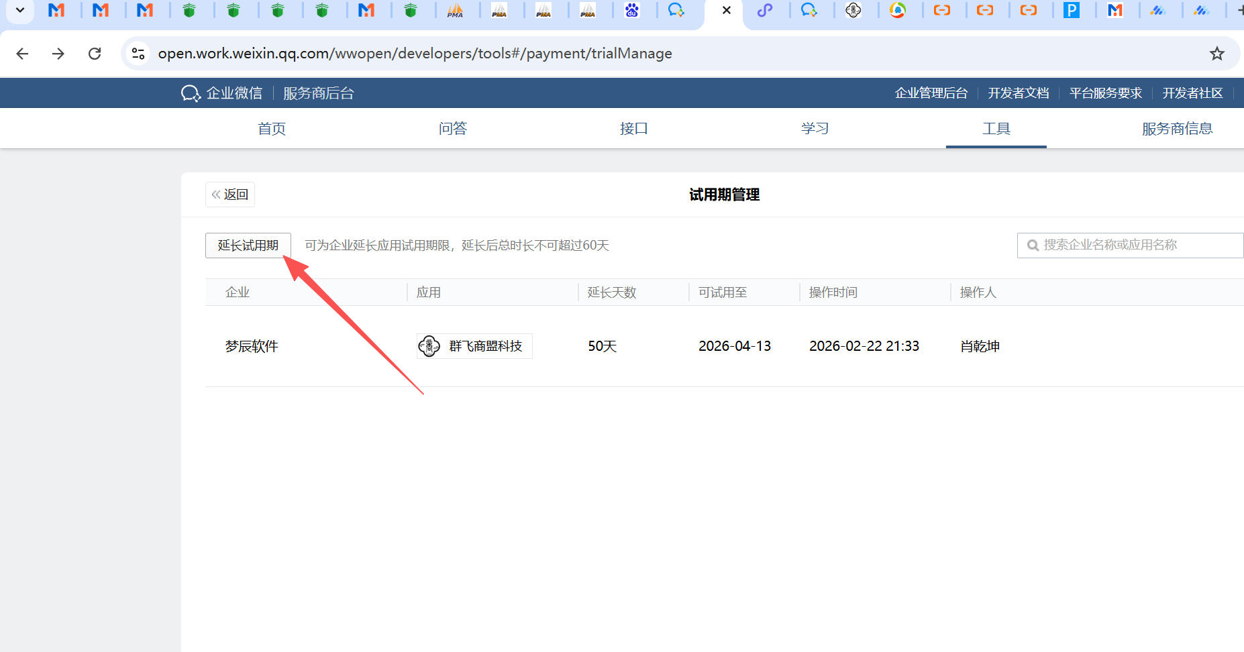Open the 企业管理后台 link

point(931,93)
